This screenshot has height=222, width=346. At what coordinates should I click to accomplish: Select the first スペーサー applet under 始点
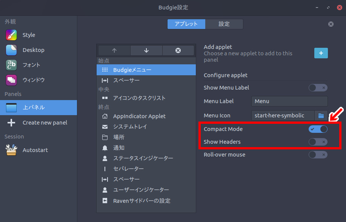(146, 80)
